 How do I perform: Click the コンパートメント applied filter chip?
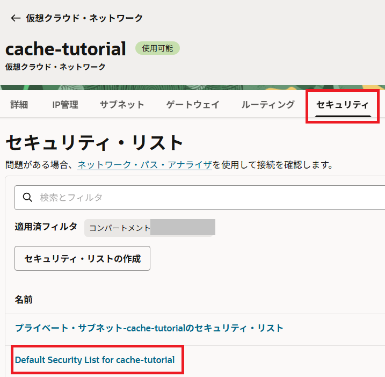click(149, 227)
